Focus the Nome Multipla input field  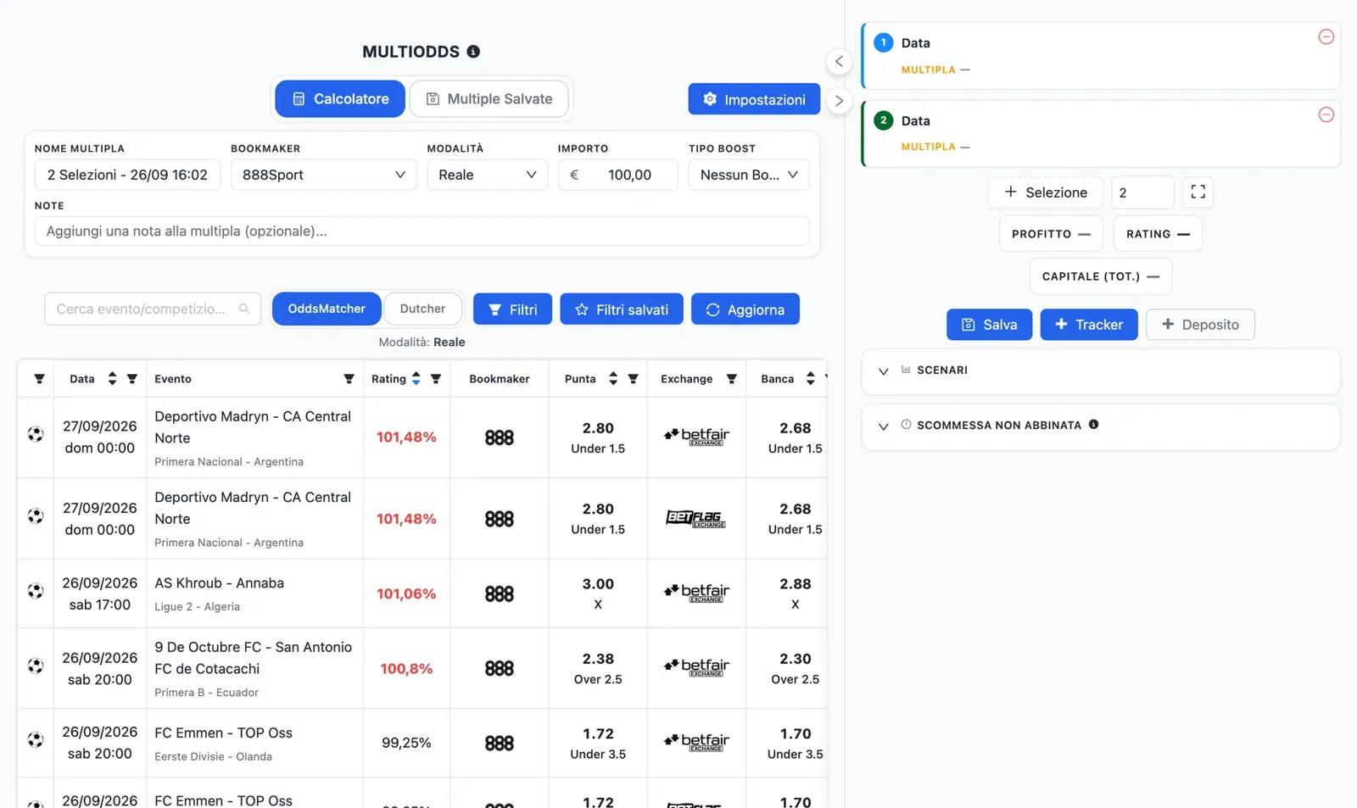click(127, 175)
